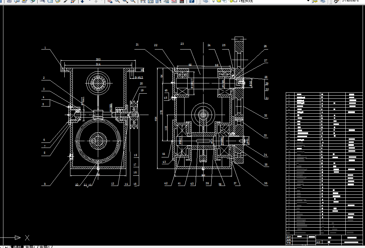Viewport: 365px width, 248px height.
Task: Click the Undo arrow icon
Action: click(83, 1)
